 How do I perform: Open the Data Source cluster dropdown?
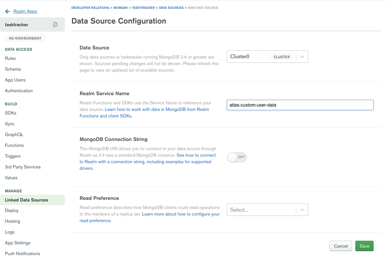pos(267,57)
